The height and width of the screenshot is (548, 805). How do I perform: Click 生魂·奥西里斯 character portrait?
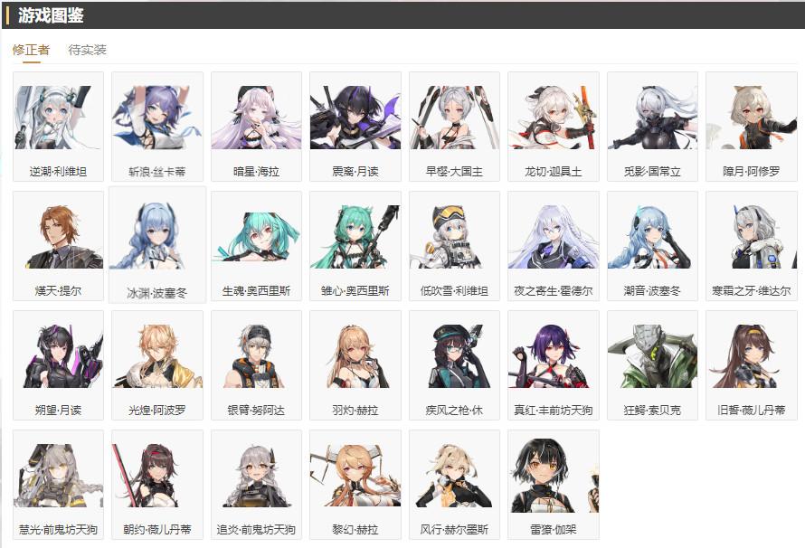click(256, 237)
